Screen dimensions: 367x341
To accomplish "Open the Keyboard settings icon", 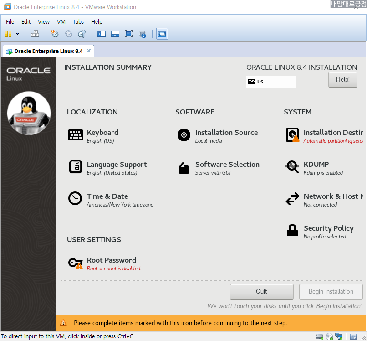I will [x=76, y=135].
